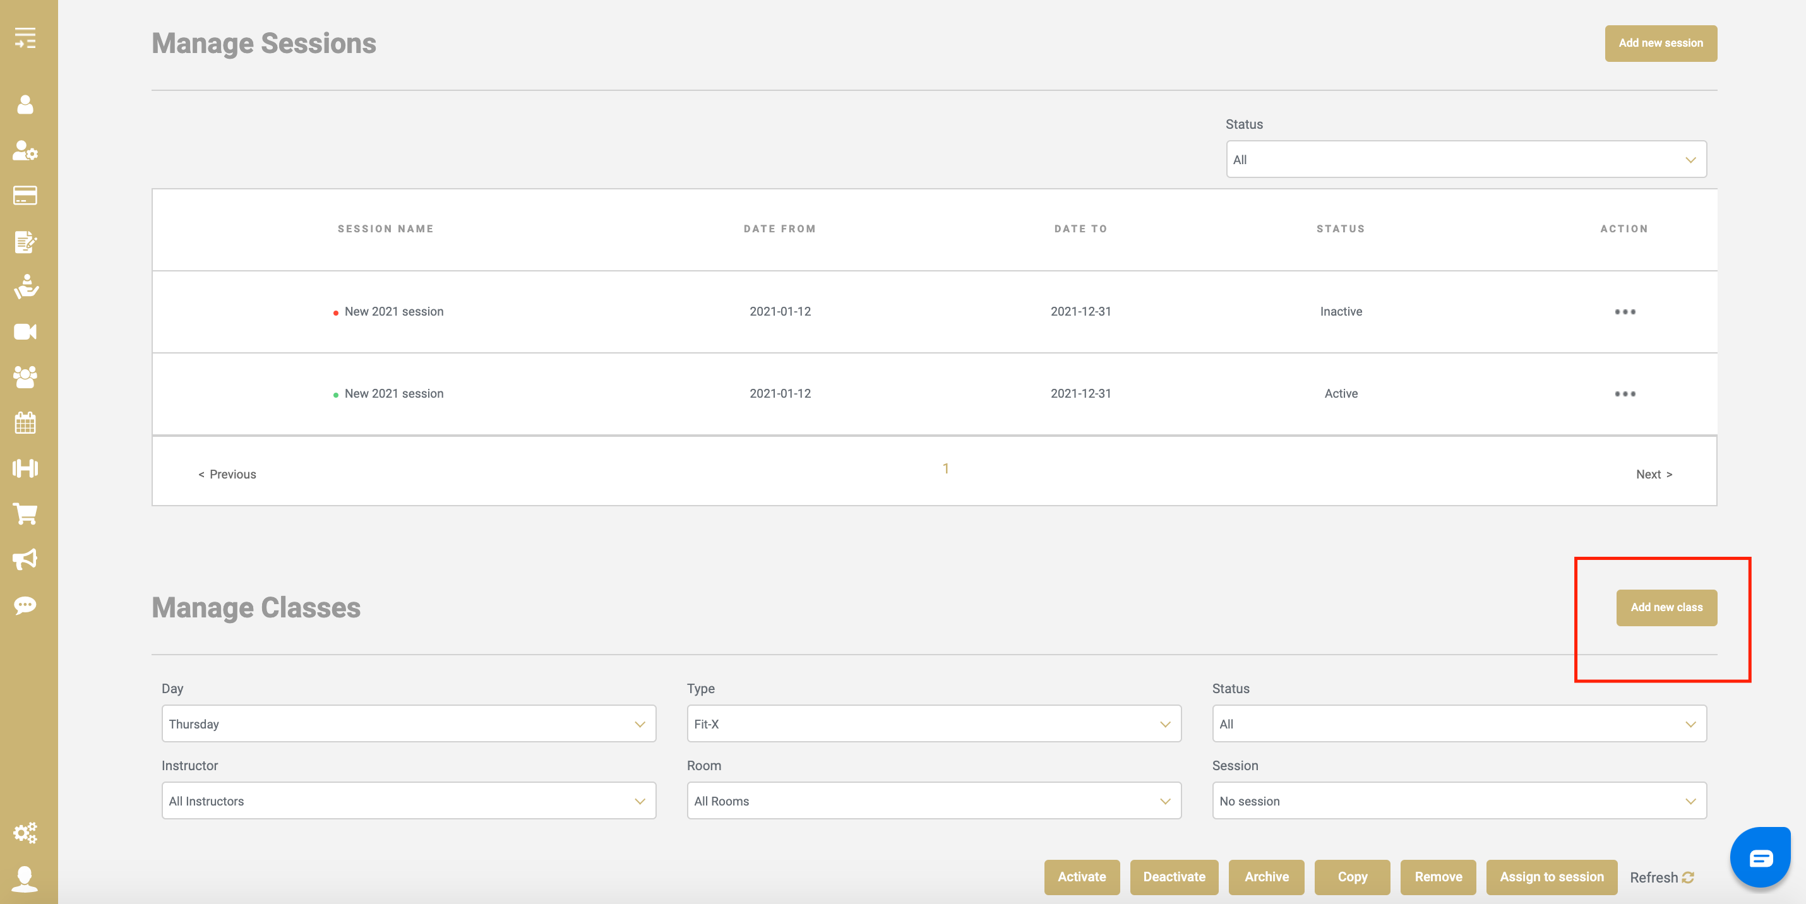Open the sessions Status dropdown set to All
The image size is (1806, 904).
1466,160
